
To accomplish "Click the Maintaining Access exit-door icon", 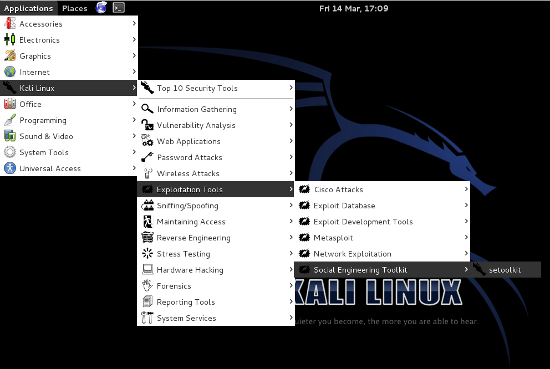I will pyautogui.click(x=147, y=222).
